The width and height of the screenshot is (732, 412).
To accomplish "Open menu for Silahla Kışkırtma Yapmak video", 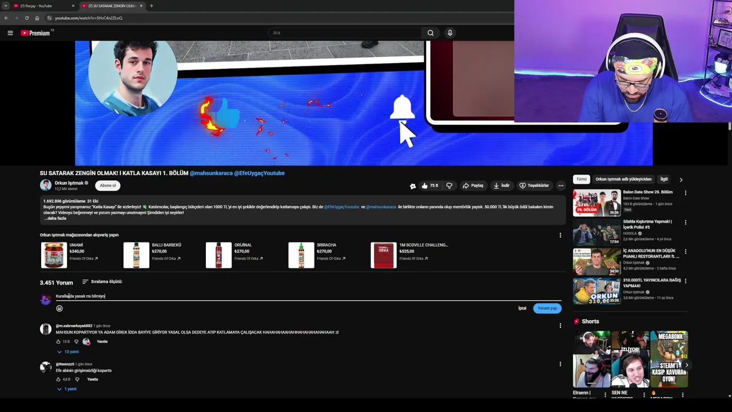I will tap(686, 222).
